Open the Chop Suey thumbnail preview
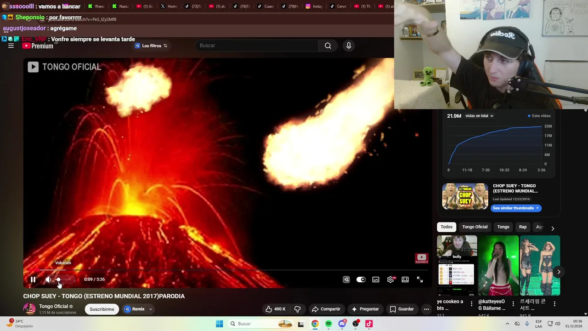The image size is (588, 331). (465, 196)
